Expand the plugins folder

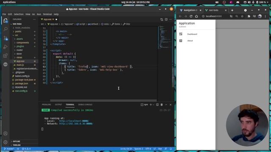(x=20, y=46)
